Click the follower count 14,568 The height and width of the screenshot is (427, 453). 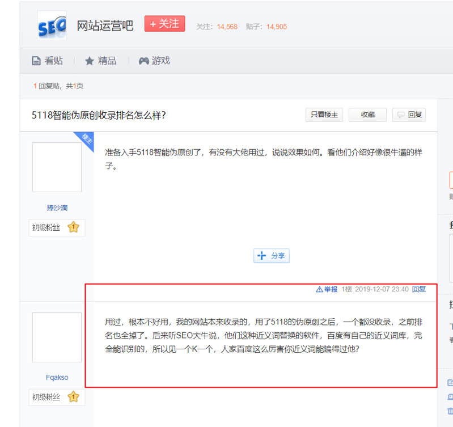click(x=227, y=27)
